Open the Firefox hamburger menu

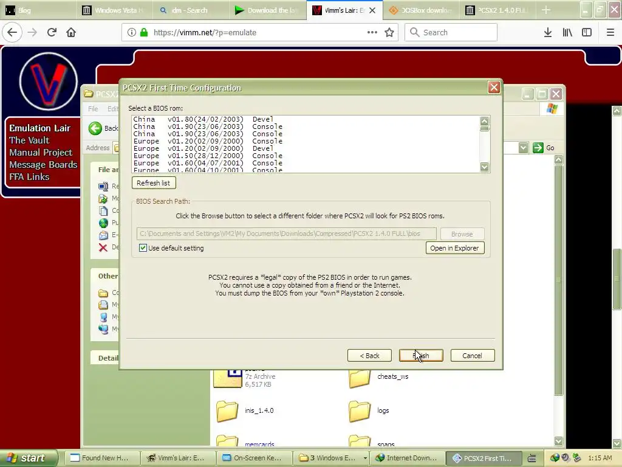point(610,32)
